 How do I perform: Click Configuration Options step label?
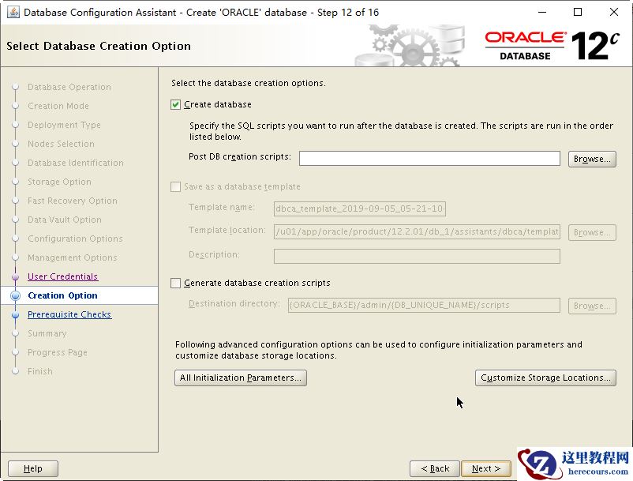coord(75,239)
